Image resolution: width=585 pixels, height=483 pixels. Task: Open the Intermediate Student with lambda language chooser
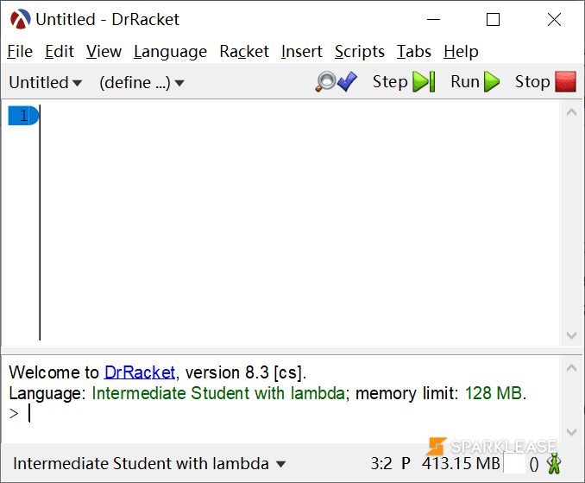point(149,464)
